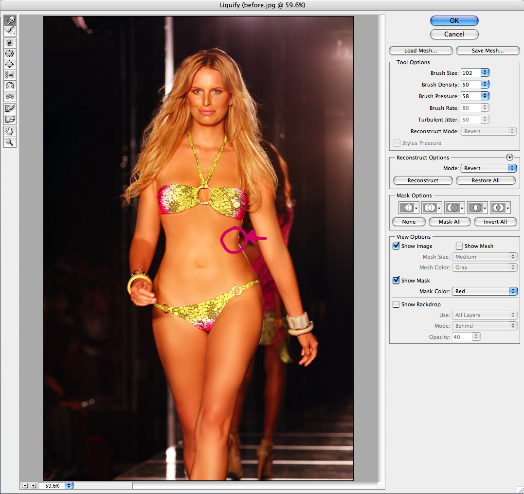Open the Brush Pressure slider arrow
The width and height of the screenshot is (524, 494).
485,96
